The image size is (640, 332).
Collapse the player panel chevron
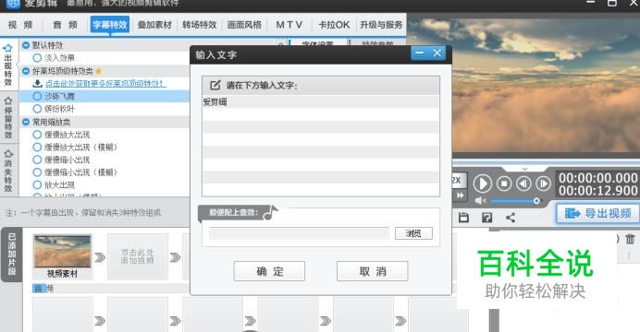[525, 169]
